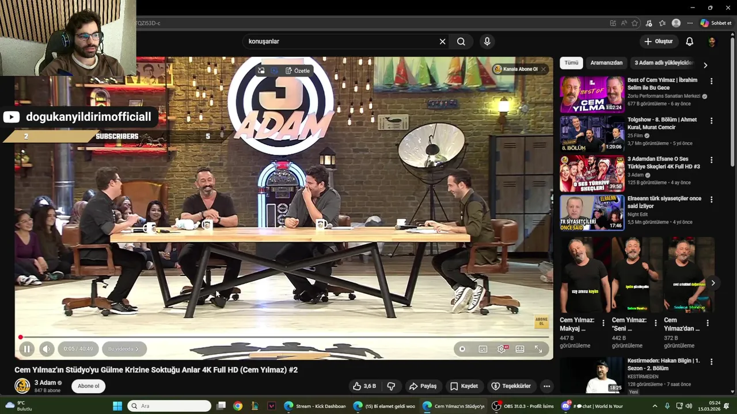Open Edge favorites list icon

[x=662, y=23]
